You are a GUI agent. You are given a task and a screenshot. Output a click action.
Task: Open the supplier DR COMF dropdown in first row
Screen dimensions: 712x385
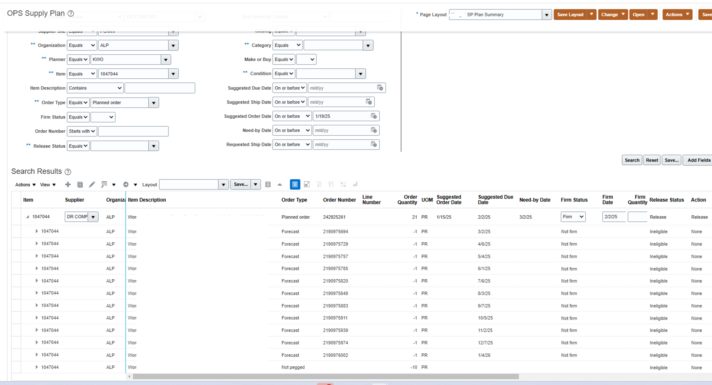point(93,217)
